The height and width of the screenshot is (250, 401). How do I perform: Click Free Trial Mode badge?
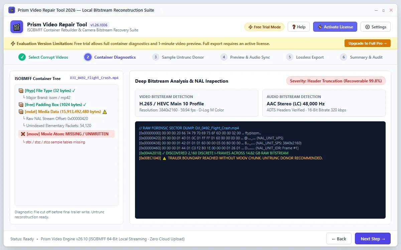click(x=264, y=27)
